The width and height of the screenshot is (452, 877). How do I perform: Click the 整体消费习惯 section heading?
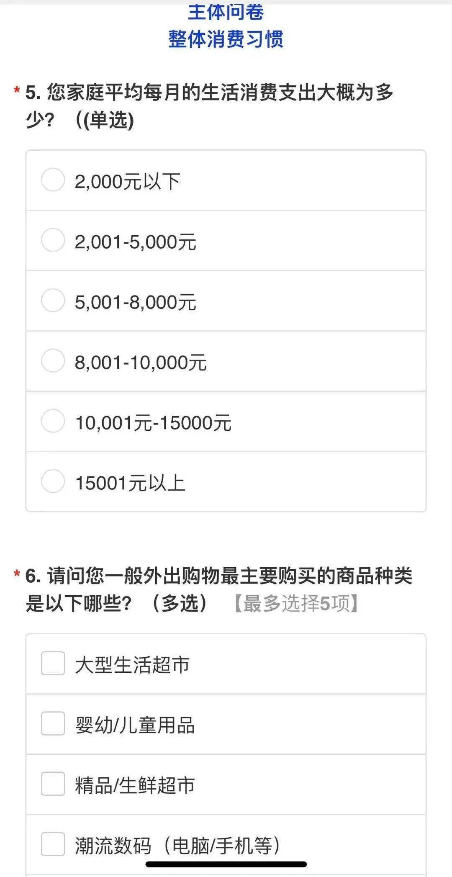[x=226, y=39]
